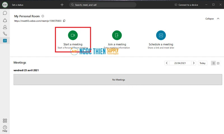Go to the next day
224x134 pixels.
(x=194, y=63)
